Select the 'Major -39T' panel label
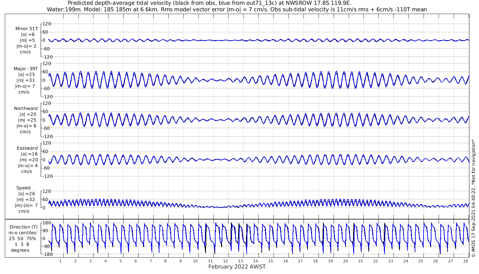Viewport: 479px width, 274px height. (x=26, y=68)
